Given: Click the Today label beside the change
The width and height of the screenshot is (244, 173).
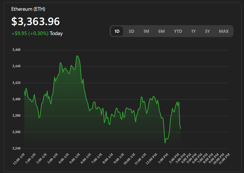Looking at the screenshot, I should tap(56, 33).
